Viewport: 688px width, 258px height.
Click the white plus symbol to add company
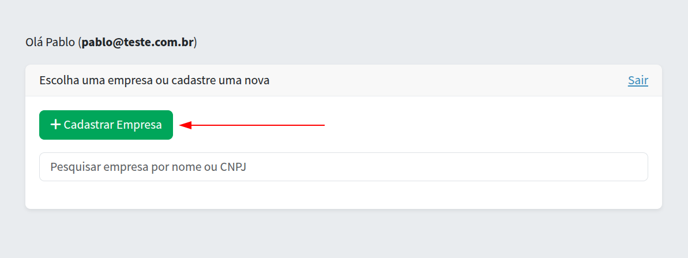56,125
